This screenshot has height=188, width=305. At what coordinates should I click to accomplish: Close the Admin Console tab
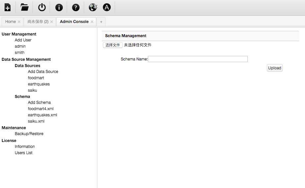pos(92,22)
